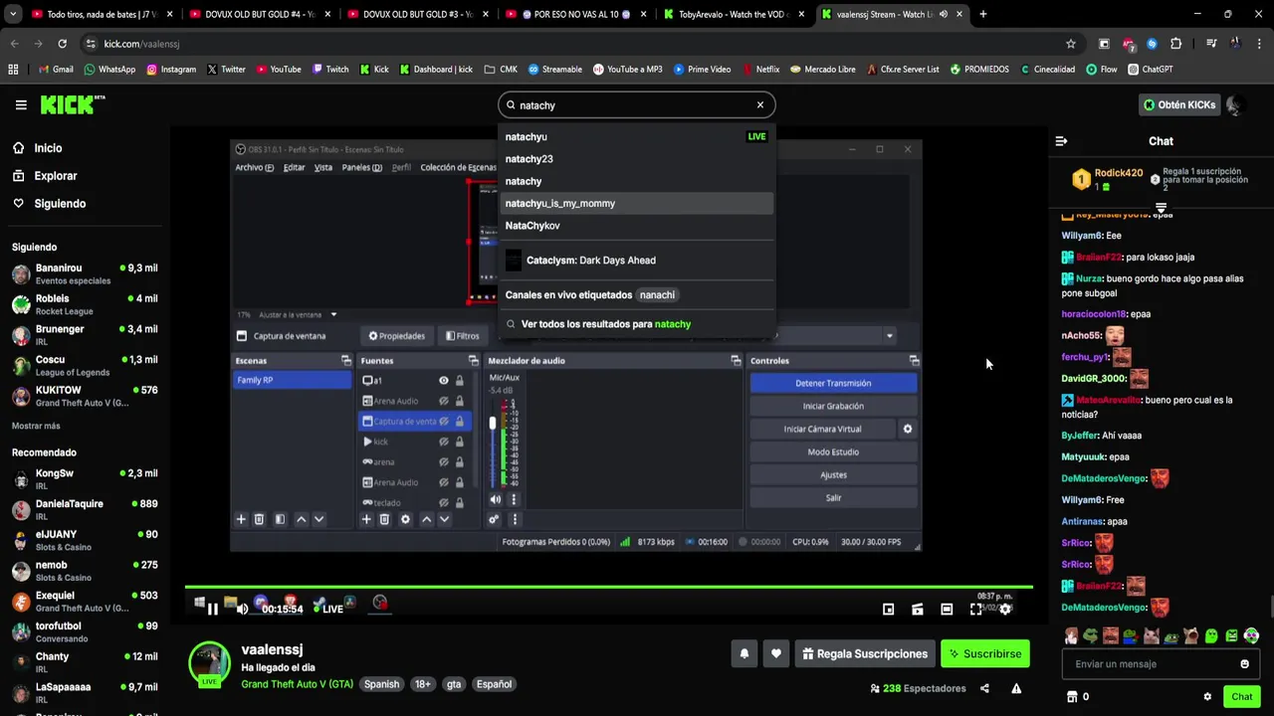Toggle visibility of arena source in OBS
Screen dimensions: 1274x716
pyautogui.click(x=444, y=461)
